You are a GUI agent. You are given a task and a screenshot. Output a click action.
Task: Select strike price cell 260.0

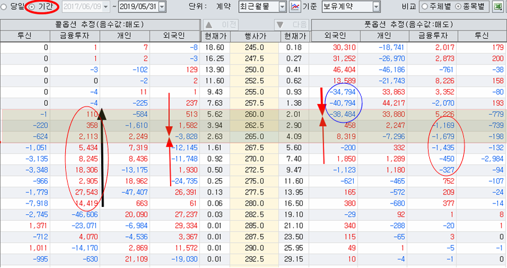click(x=254, y=114)
